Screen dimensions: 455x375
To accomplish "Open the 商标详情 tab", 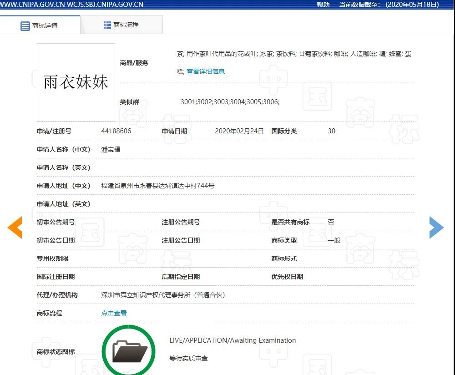I will (40, 25).
